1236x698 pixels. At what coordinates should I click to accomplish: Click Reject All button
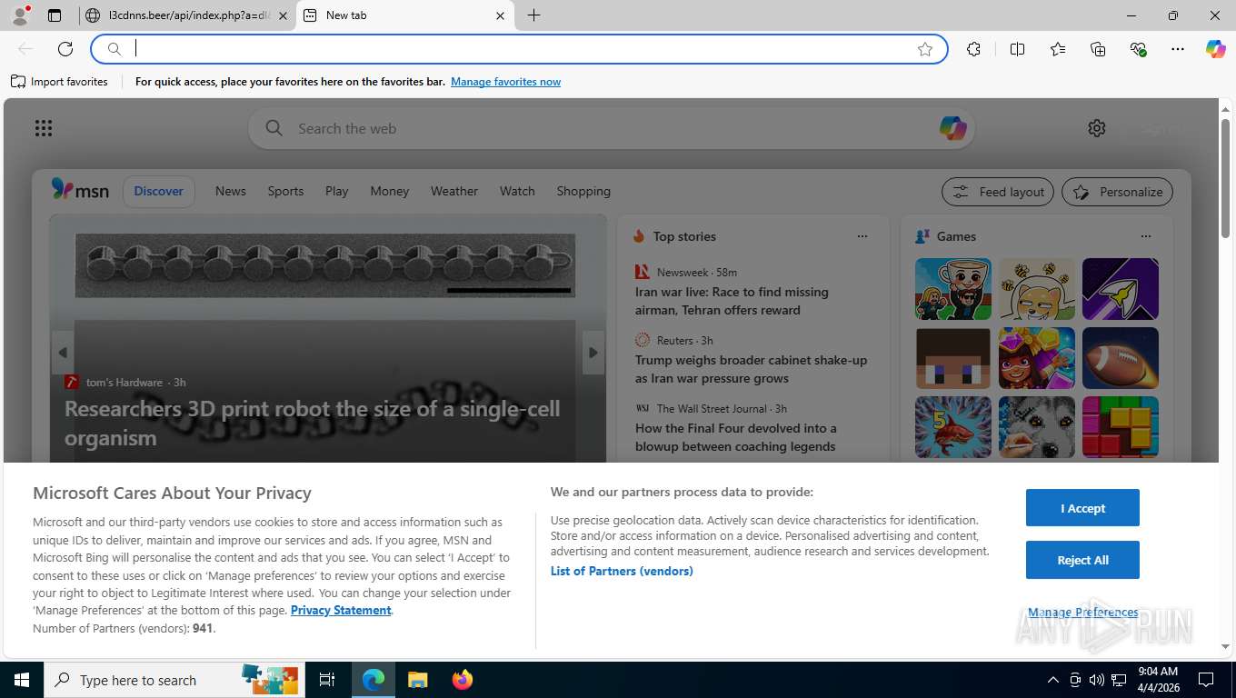pyautogui.click(x=1082, y=560)
